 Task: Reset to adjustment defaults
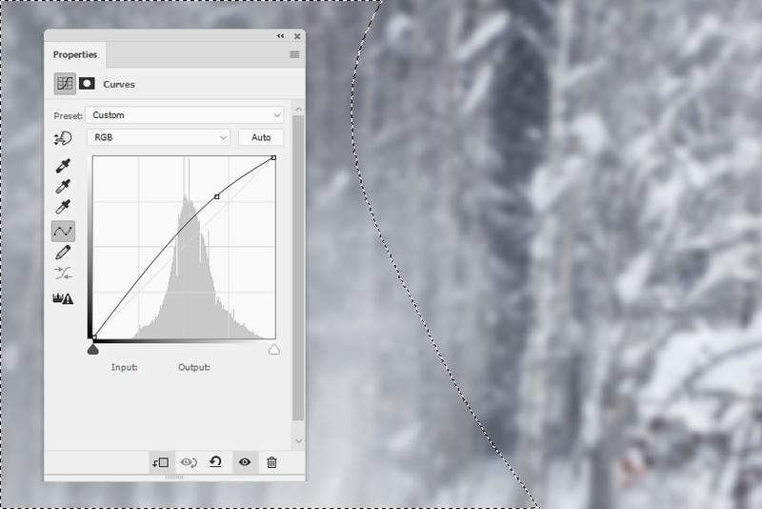tap(215, 462)
